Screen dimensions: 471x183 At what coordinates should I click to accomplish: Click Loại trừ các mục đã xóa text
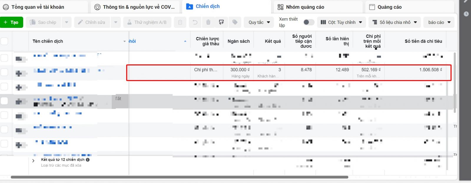coord(61,165)
